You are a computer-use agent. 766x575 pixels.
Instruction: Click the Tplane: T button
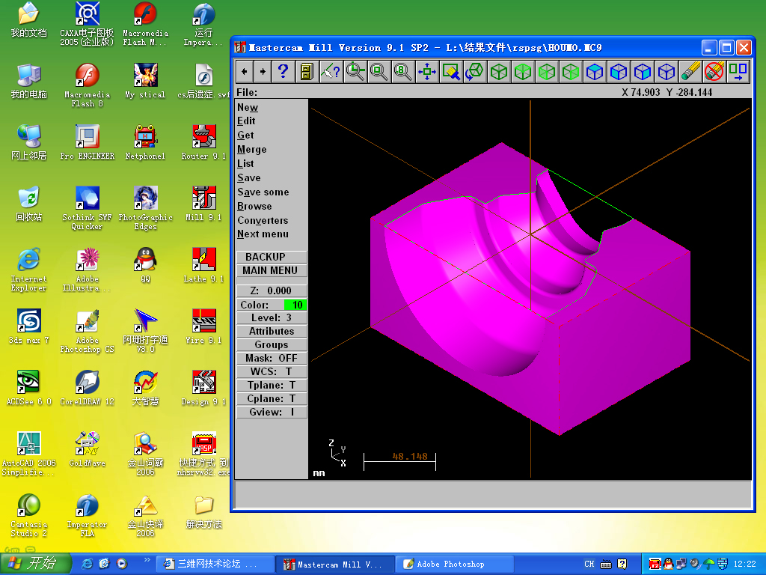(272, 385)
